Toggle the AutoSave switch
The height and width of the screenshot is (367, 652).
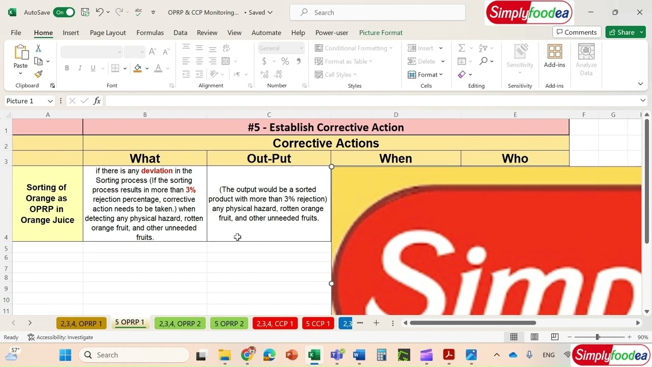point(64,12)
